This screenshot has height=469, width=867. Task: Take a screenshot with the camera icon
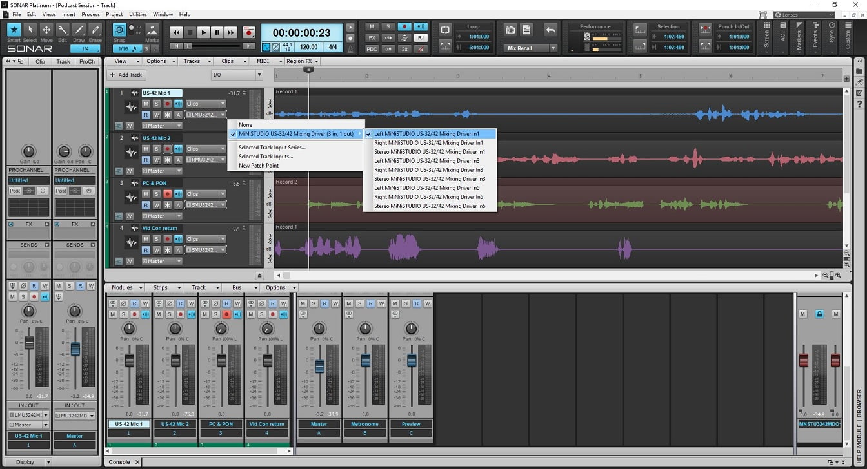point(510,30)
